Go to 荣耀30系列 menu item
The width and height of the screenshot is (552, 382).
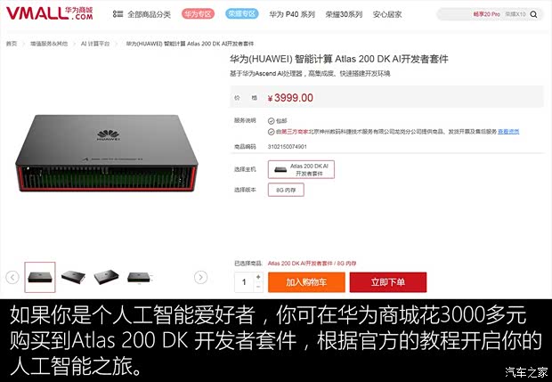pos(344,14)
